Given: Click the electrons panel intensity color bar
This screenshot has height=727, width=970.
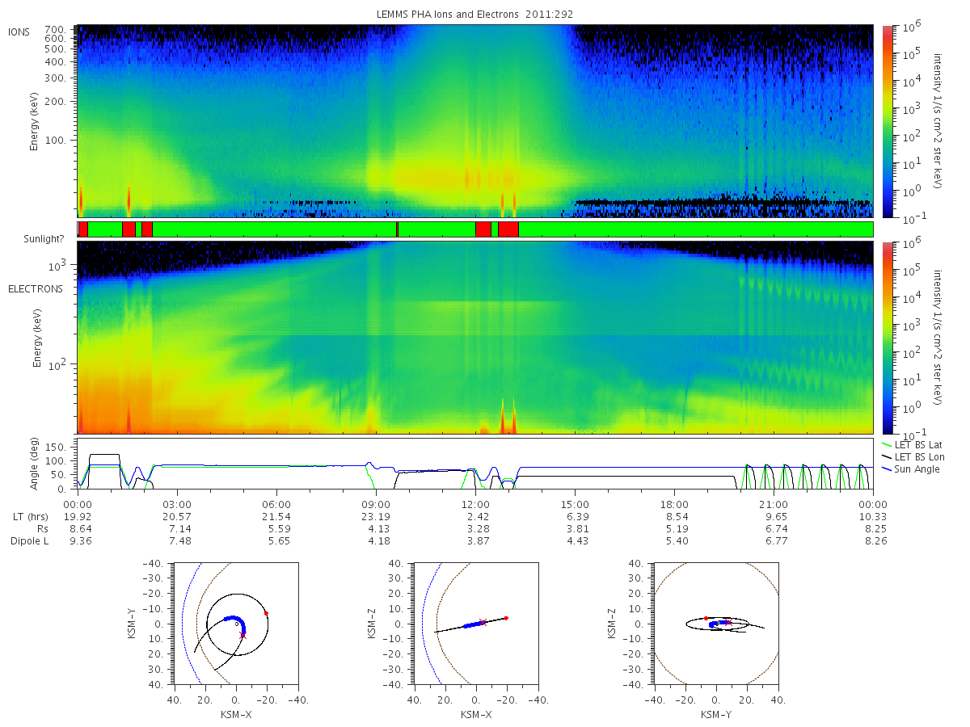Looking at the screenshot, I should pos(887,338).
